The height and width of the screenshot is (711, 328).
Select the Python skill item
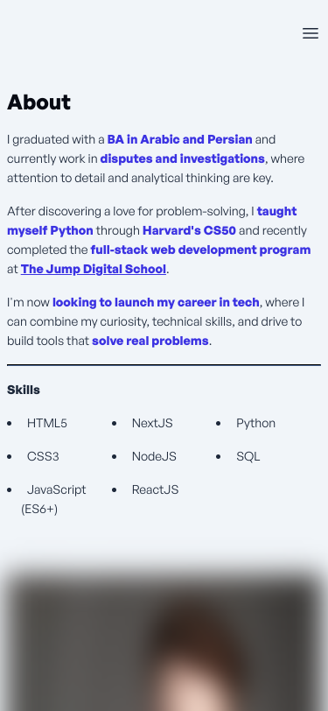pos(255,423)
